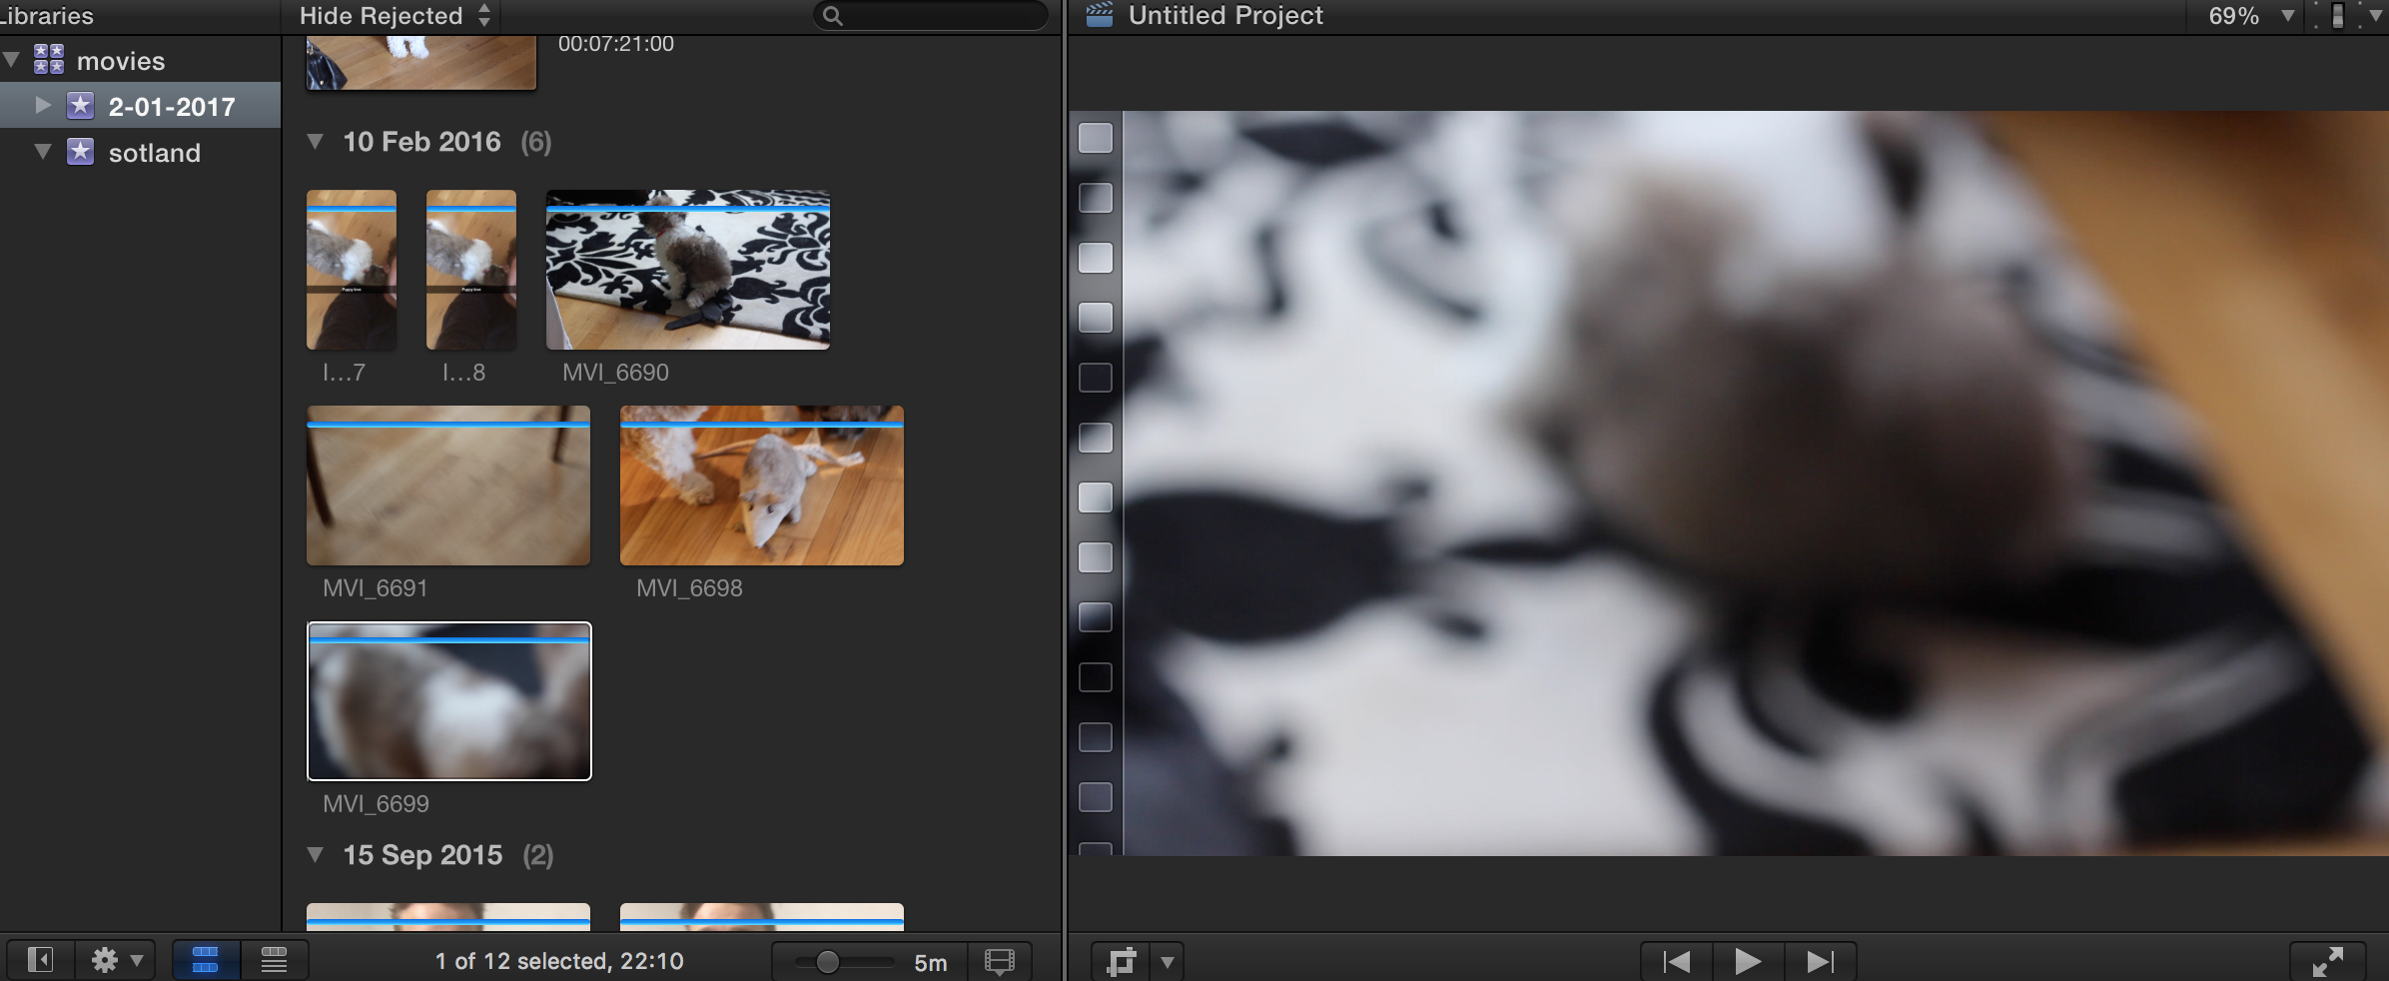Open the Hide Rejected filter popup
The width and height of the screenshot is (2389, 981).
[x=396, y=15]
